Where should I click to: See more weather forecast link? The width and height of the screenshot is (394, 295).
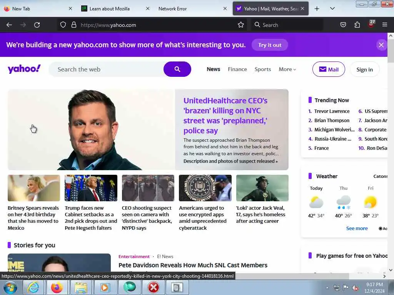tap(357, 228)
